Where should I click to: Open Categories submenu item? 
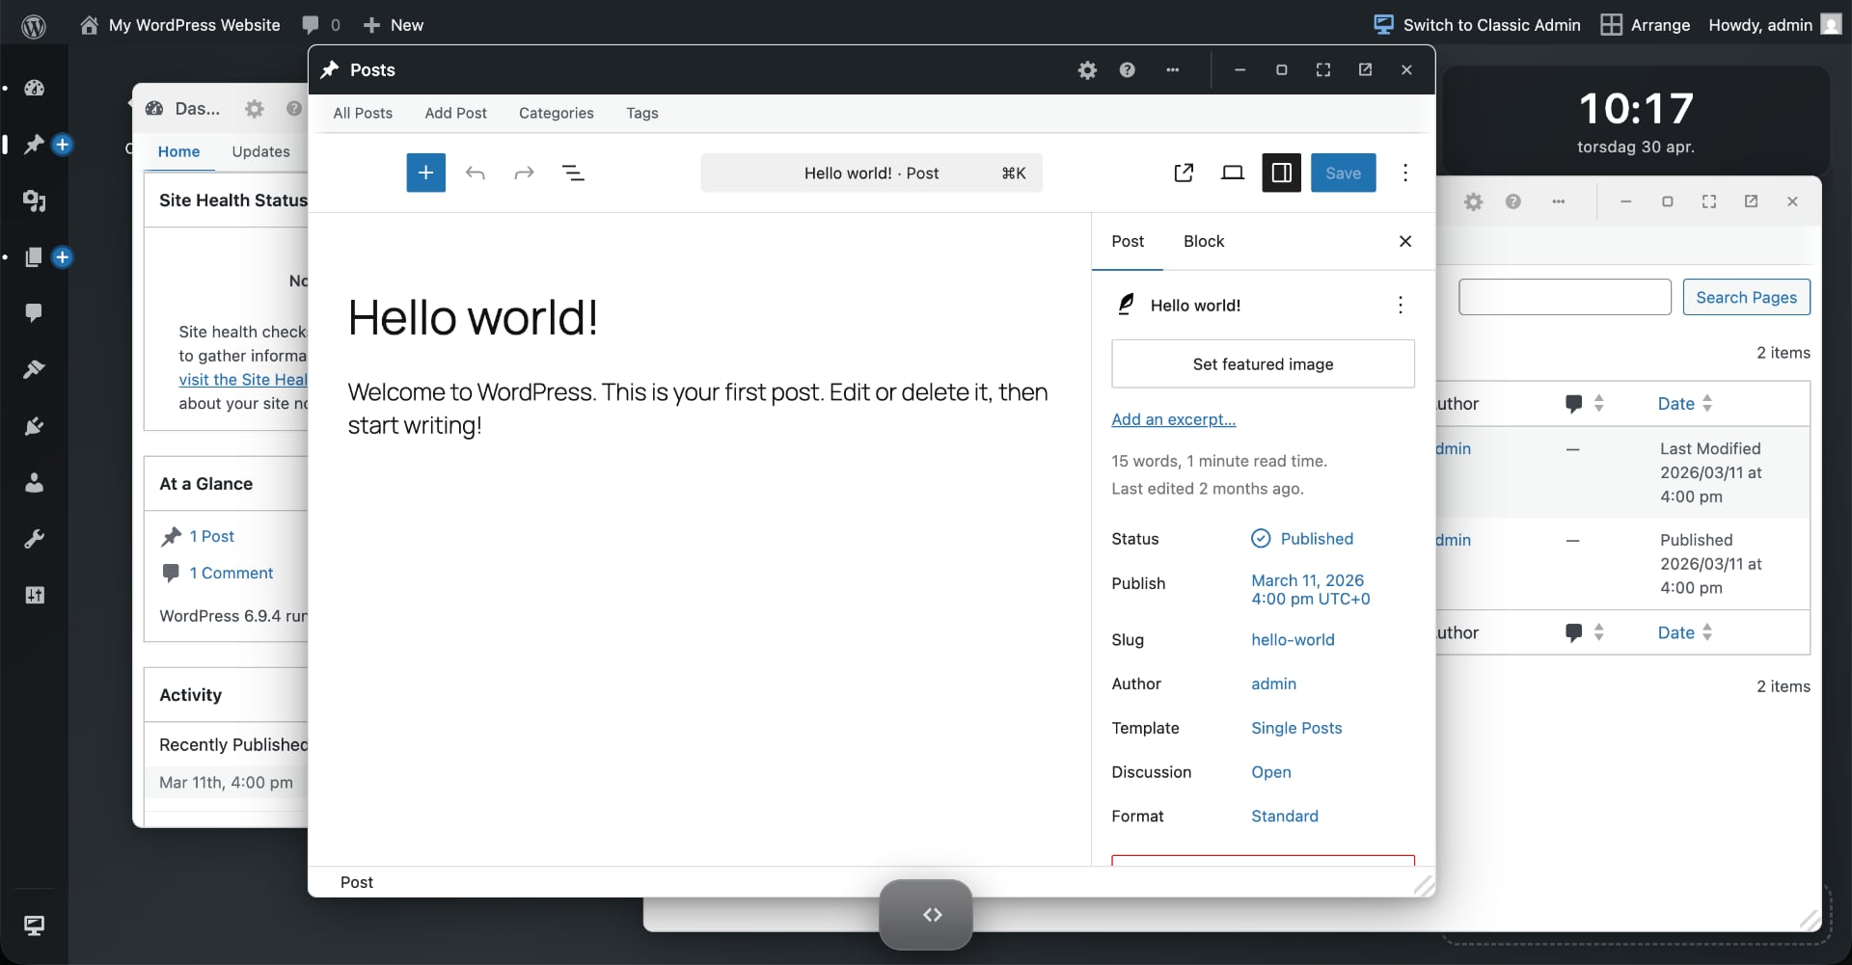click(556, 113)
